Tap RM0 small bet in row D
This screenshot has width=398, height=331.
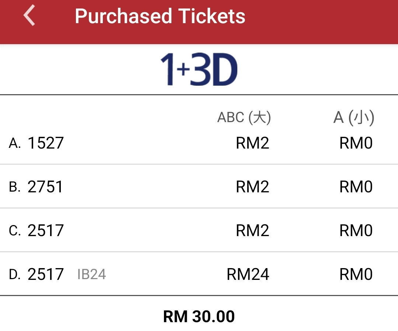point(356,274)
